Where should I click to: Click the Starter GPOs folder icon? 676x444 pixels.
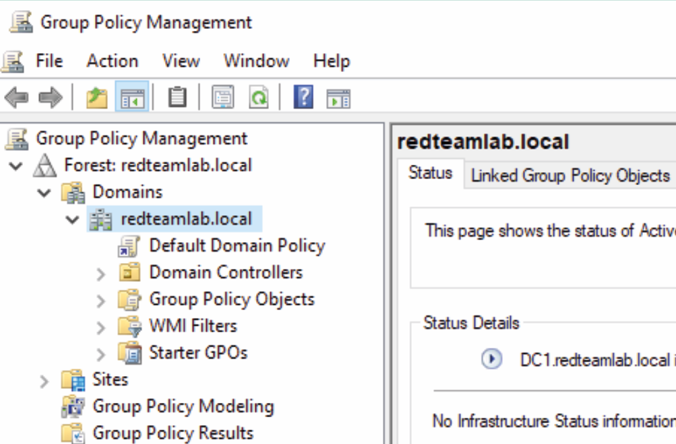[130, 353]
